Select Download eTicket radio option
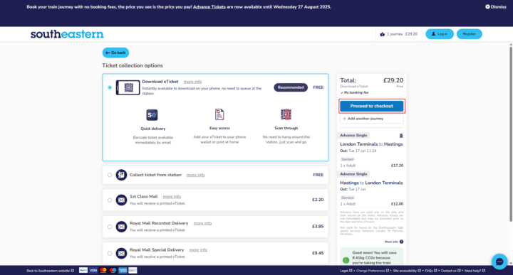Screen dimensions: 513x275 point(110,87)
